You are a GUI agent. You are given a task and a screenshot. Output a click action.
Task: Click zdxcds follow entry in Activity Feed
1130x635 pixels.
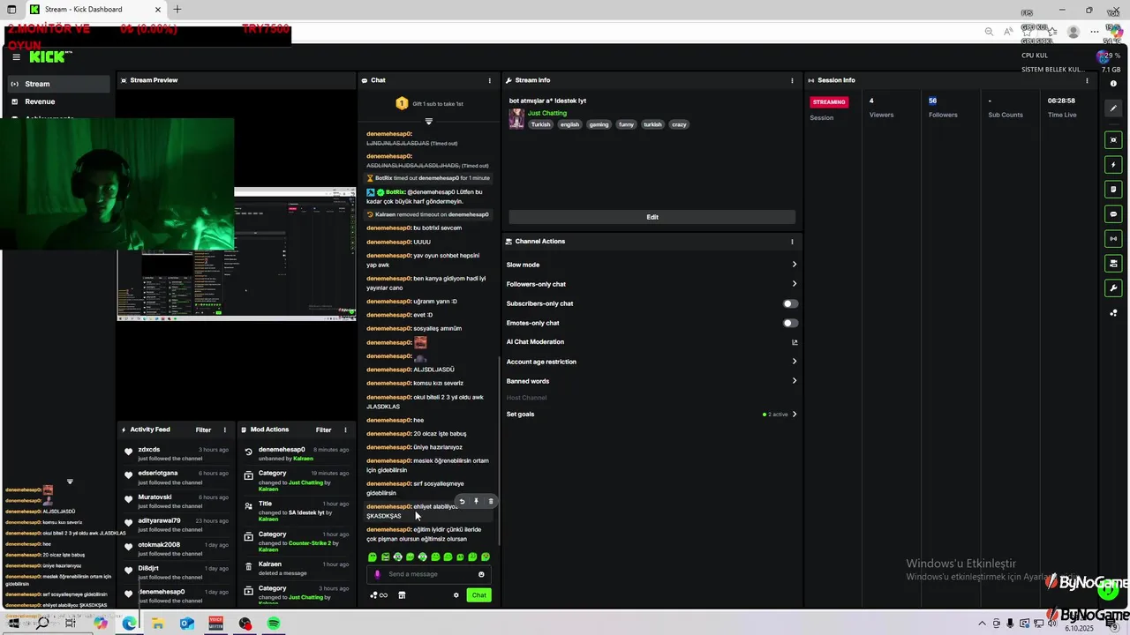pos(177,454)
